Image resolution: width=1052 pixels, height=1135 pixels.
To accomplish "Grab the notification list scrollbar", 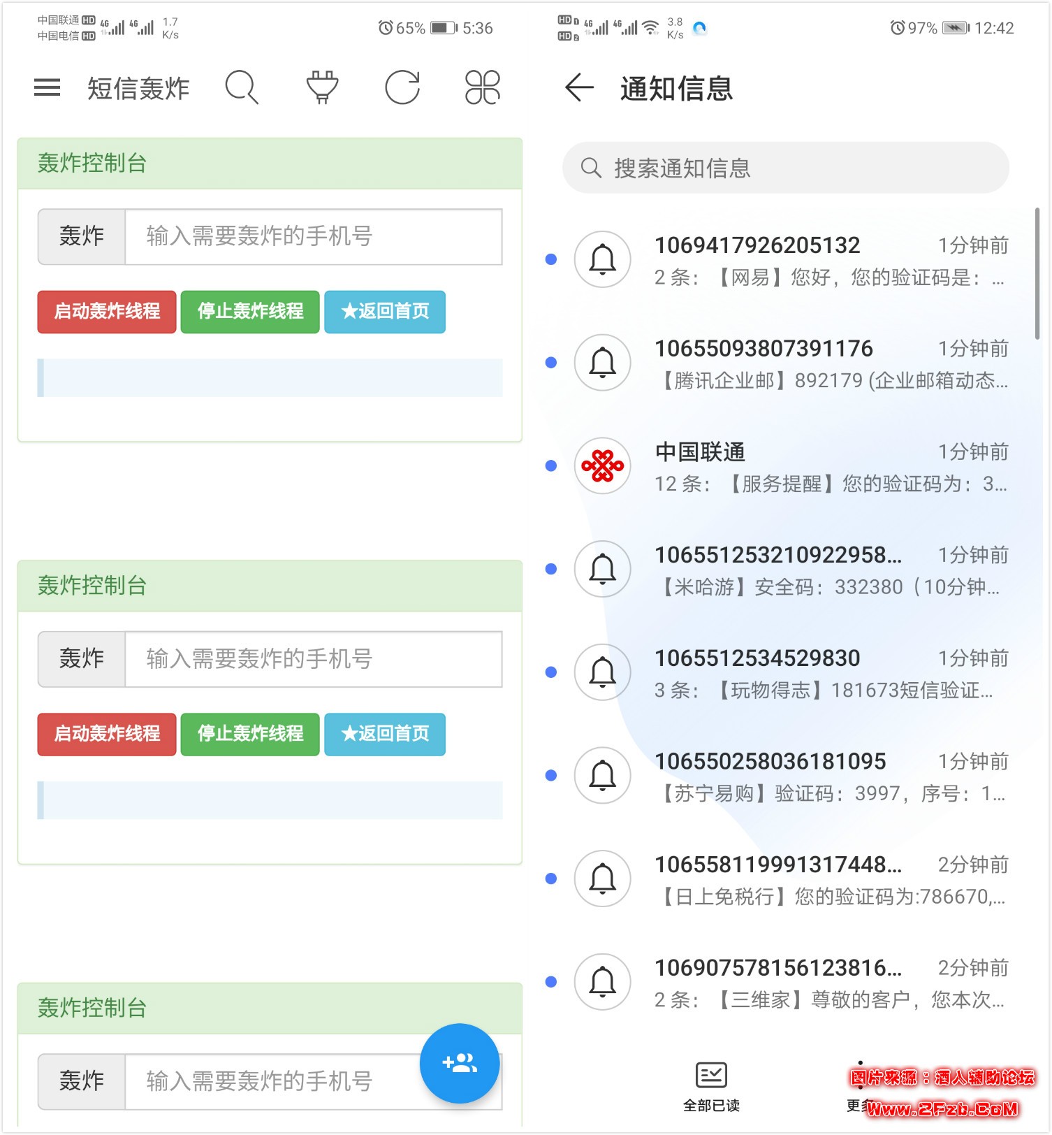I will coord(1037,273).
